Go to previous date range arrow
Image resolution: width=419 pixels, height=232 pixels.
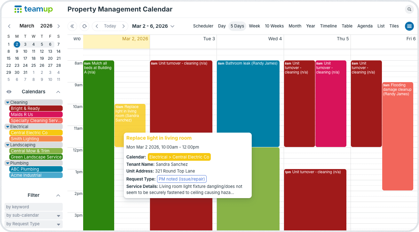pos(97,26)
